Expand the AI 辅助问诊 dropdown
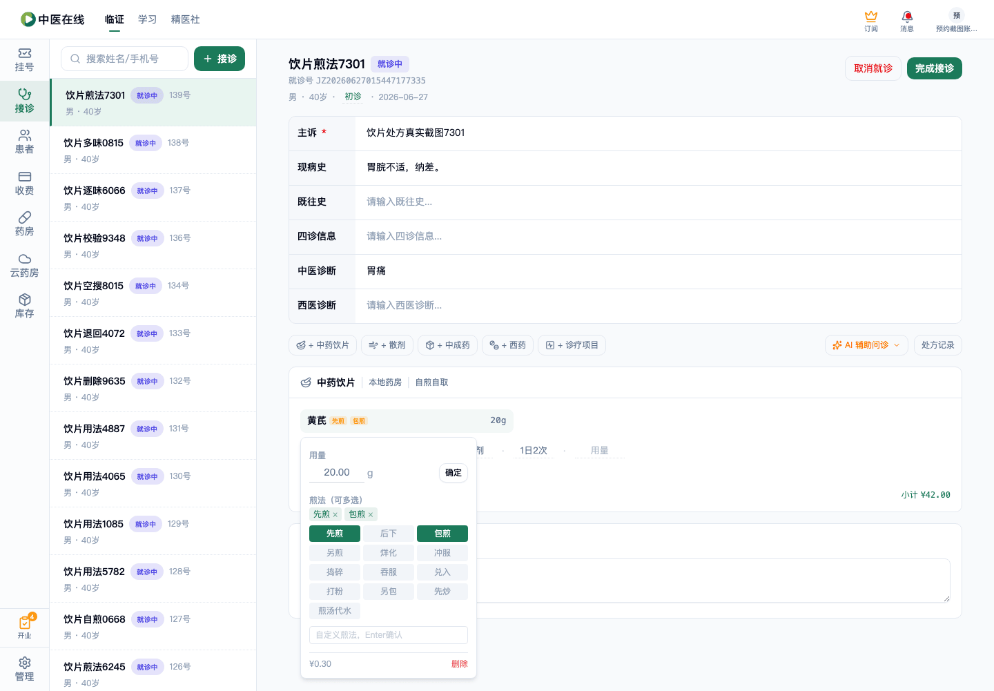Viewport: 994px width, 691px height. click(x=866, y=345)
